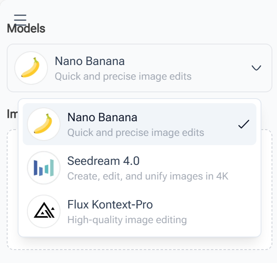Click the description under Nano Banana in the dropdown list

pos(135,133)
